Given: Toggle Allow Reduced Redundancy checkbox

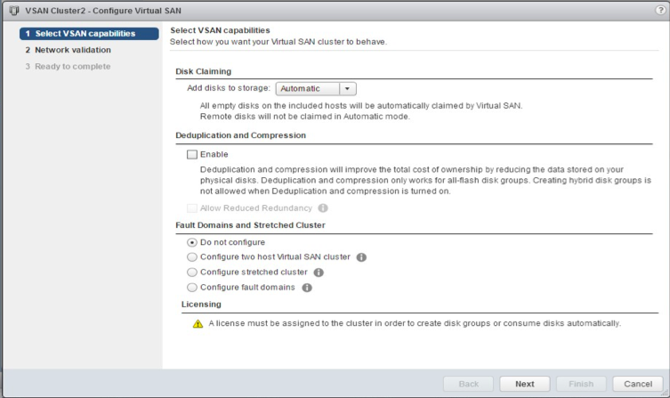Looking at the screenshot, I should 192,208.
